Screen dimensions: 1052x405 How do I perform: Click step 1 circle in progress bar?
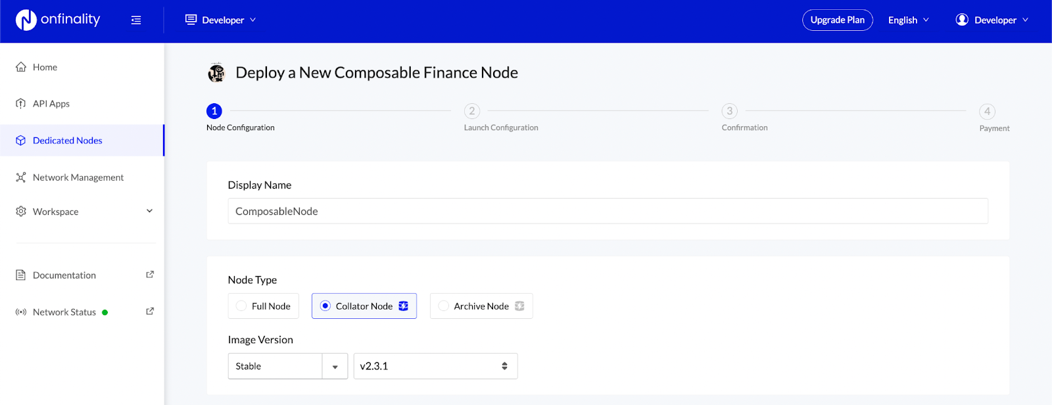[x=214, y=111]
